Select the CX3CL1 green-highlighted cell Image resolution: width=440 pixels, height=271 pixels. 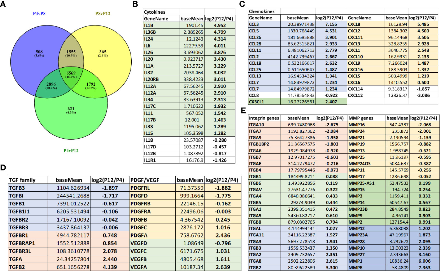[x=264, y=102]
